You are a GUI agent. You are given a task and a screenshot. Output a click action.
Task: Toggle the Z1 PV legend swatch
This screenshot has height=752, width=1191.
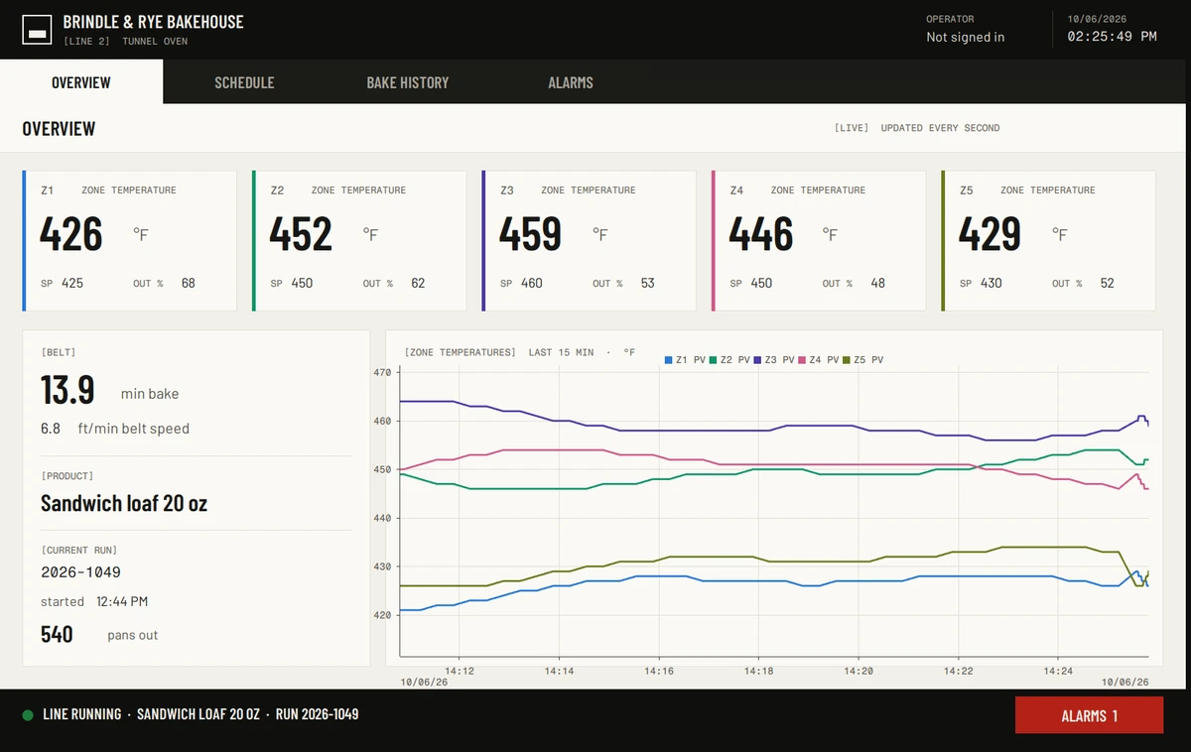tap(669, 360)
